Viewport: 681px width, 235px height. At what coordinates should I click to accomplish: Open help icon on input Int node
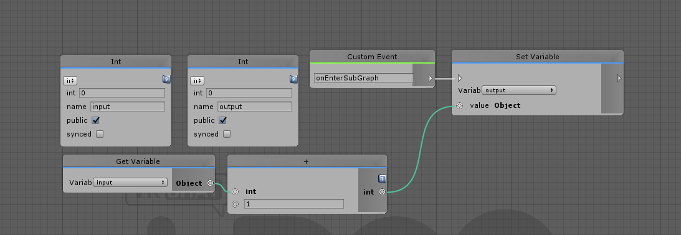[167, 79]
